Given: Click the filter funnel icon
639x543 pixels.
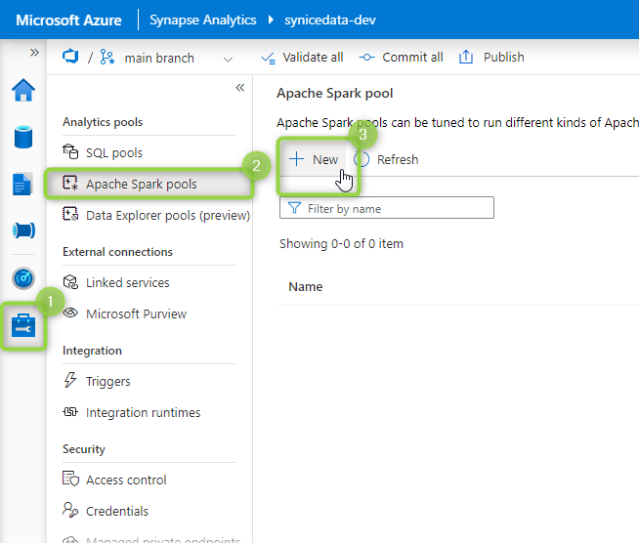Looking at the screenshot, I should (294, 208).
